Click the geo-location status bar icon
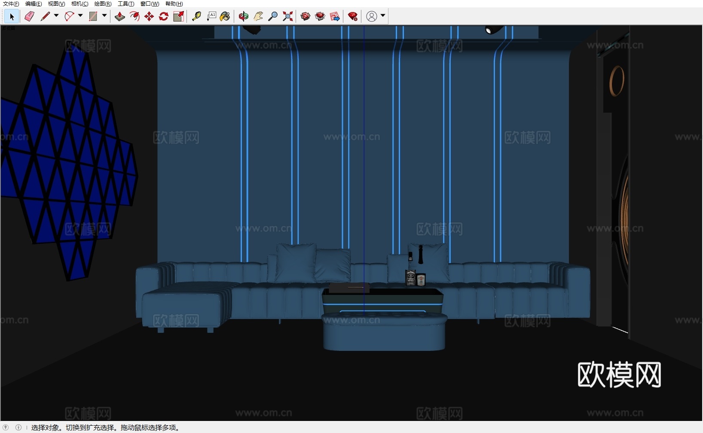This screenshot has width=703, height=433. 6,427
